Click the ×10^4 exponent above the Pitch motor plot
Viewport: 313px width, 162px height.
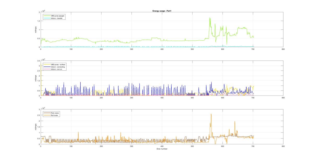point(43,108)
